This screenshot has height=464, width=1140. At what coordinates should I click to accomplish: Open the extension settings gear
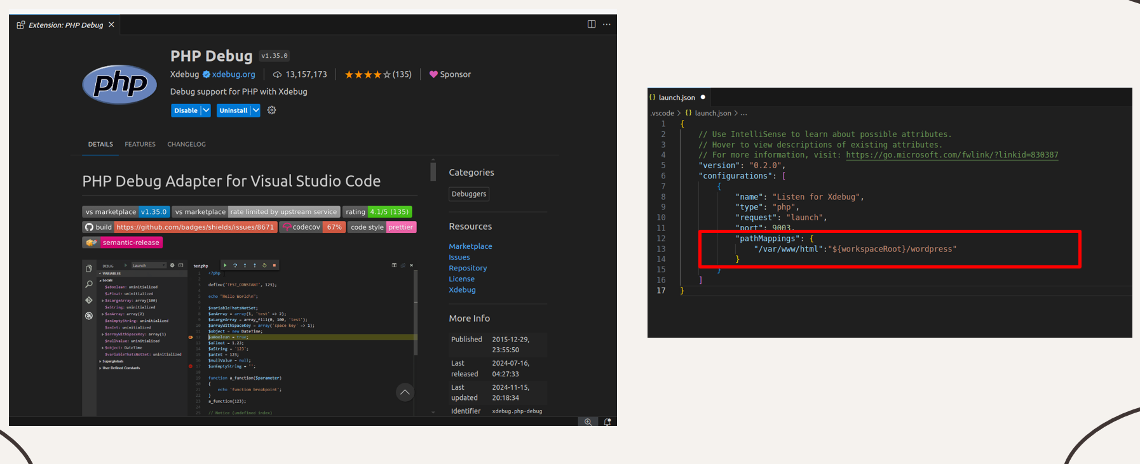(272, 110)
